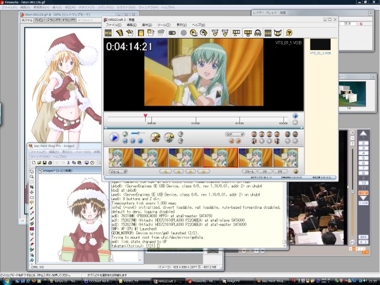The image size is (380, 285).
Task: Click the last forward-arrow button below thumbnails
Action: click(203, 172)
